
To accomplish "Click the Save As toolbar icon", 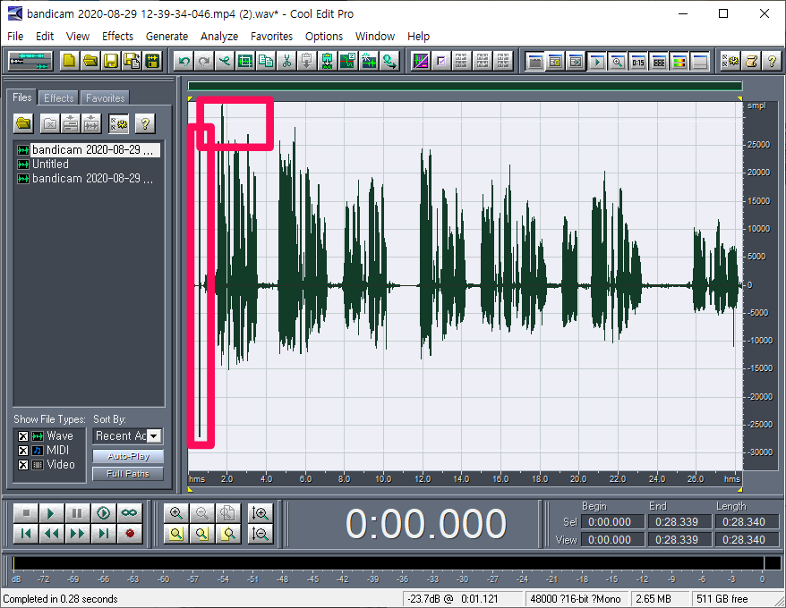I will click(x=132, y=61).
